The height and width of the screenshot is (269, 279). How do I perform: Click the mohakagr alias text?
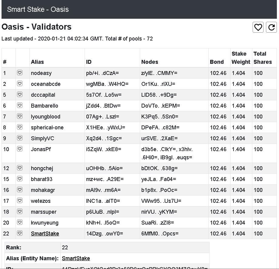coord(43,190)
